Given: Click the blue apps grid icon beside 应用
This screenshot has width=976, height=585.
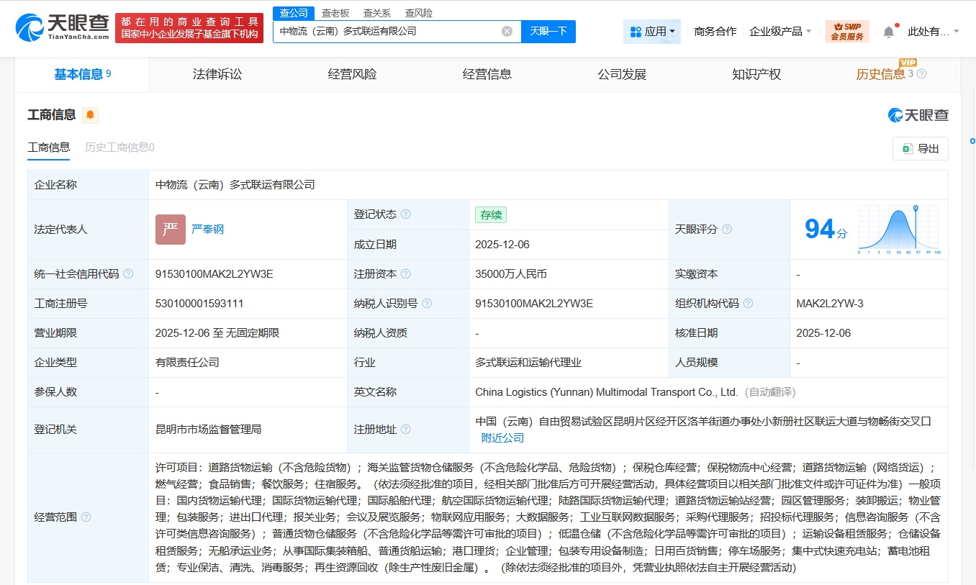Looking at the screenshot, I should pos(636,31).
